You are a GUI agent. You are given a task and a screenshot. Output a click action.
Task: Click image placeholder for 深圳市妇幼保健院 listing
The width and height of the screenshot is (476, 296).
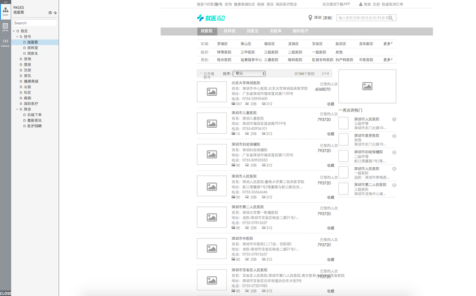tap(212, 154)
